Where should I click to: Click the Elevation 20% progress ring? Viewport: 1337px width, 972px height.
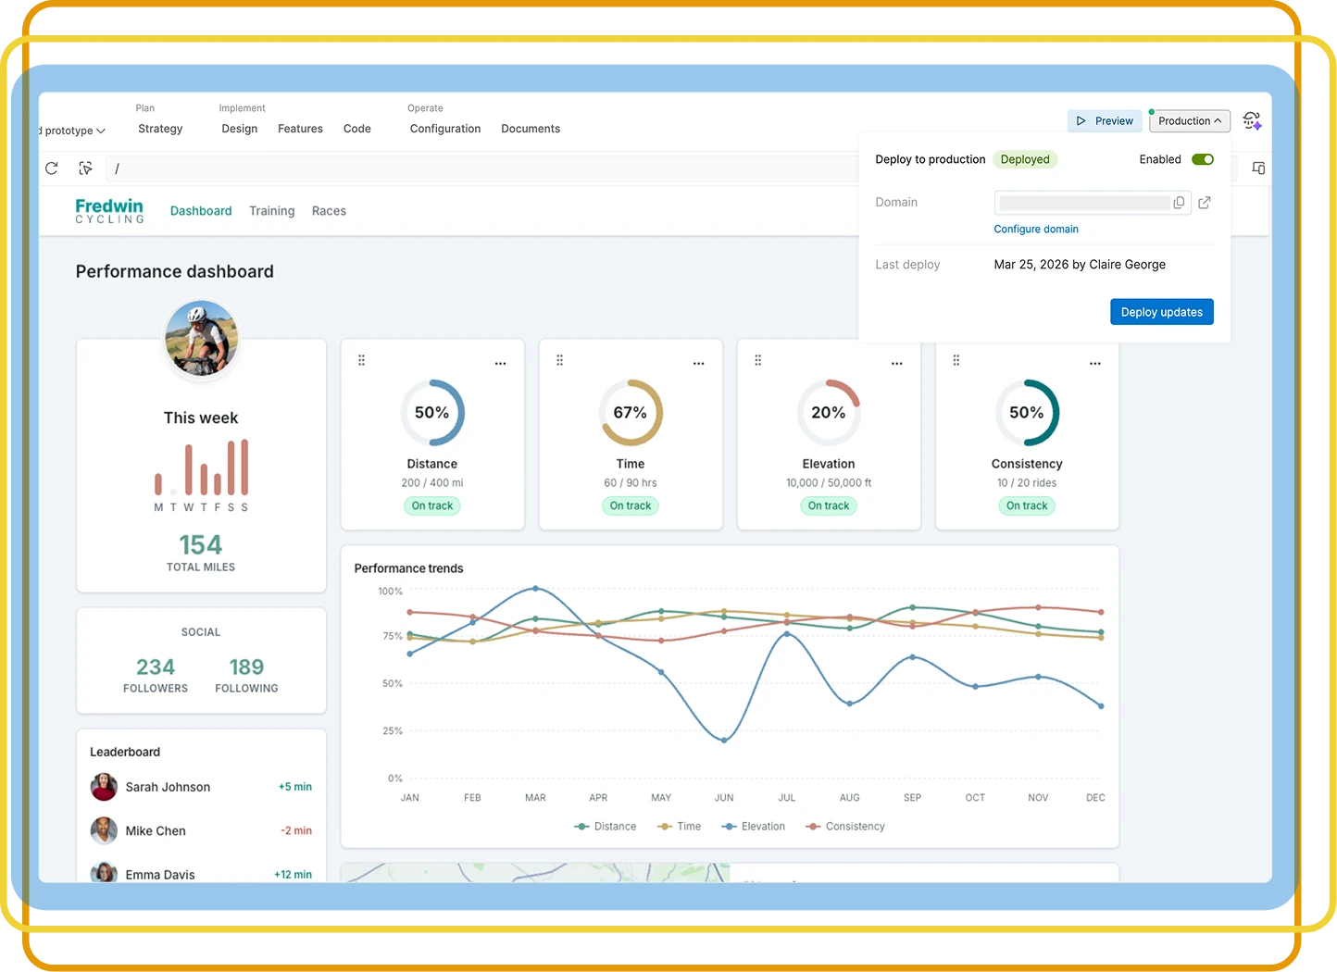point(829,413)
